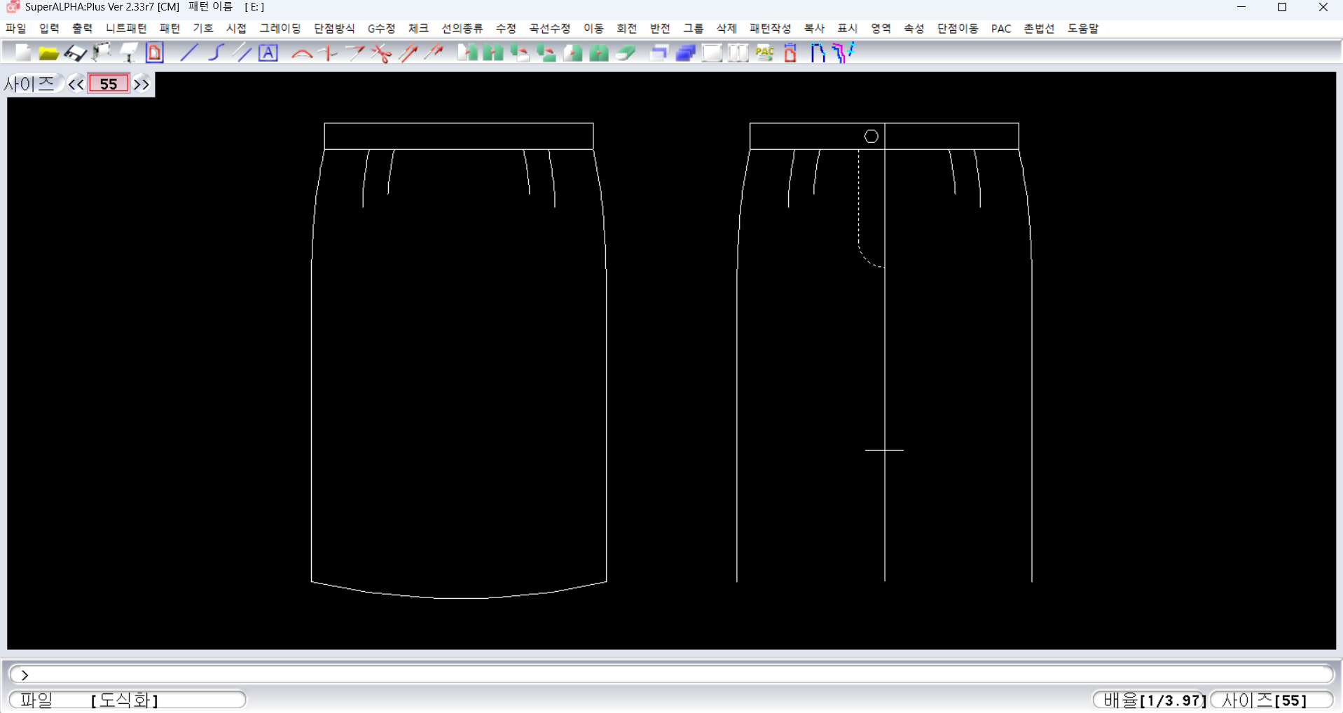
Task: Click the yellow open folder icon
Action: (48, 53)
